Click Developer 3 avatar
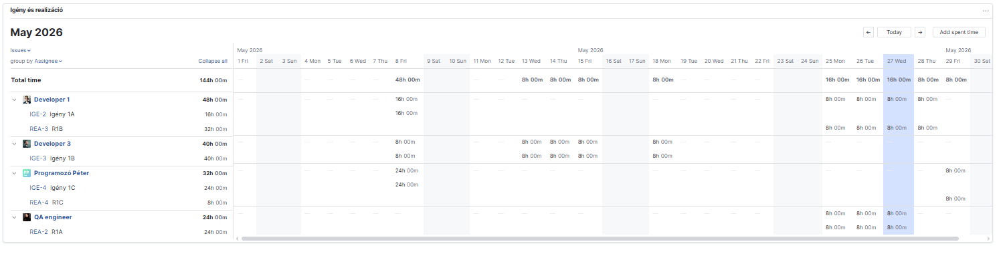Image resolution: width=1005 pixels, height=254 pixels. pyautogui.click(x=27, y=144)
